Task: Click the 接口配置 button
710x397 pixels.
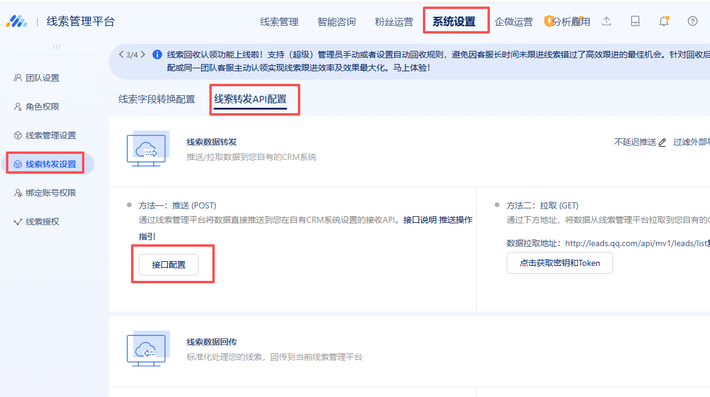Action: point(168,264)
